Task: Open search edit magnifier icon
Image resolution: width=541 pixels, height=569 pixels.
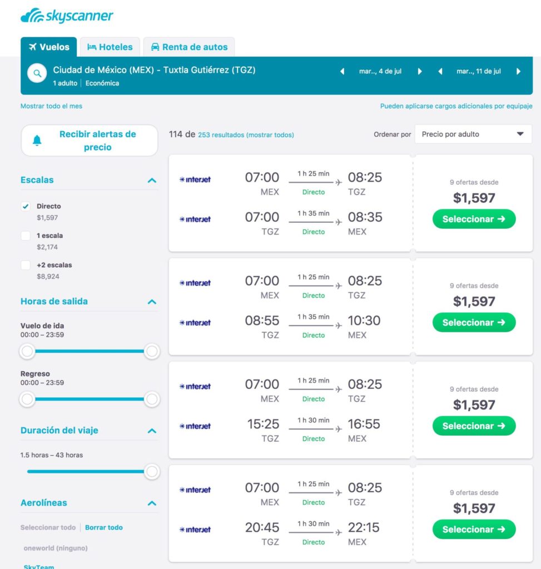Action: pyautogui.click(x=37, y=73)
